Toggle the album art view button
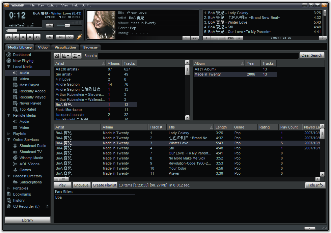331x233 pixels. [57, 56]
